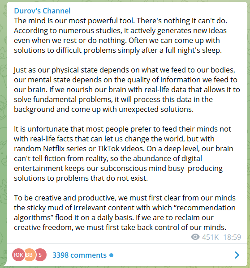Viewport: 250px width, 268px height.
Task: Click the ЮК commenter avatar
Action: pos(18,255)
